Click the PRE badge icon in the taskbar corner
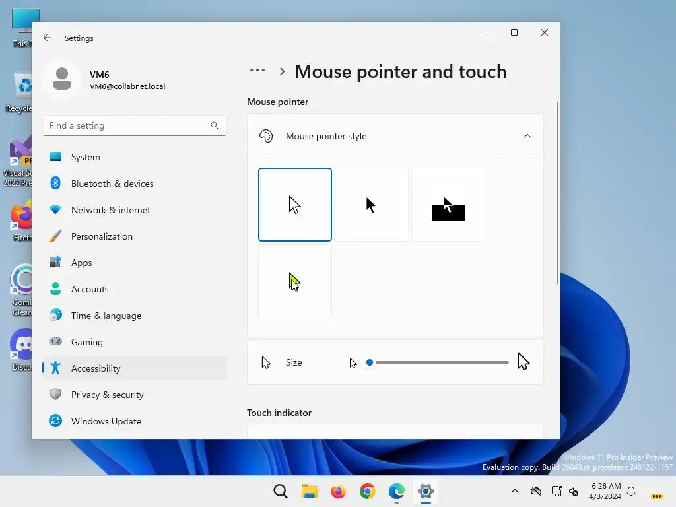This screenshot has width=676, height=507. coord(657,496)
